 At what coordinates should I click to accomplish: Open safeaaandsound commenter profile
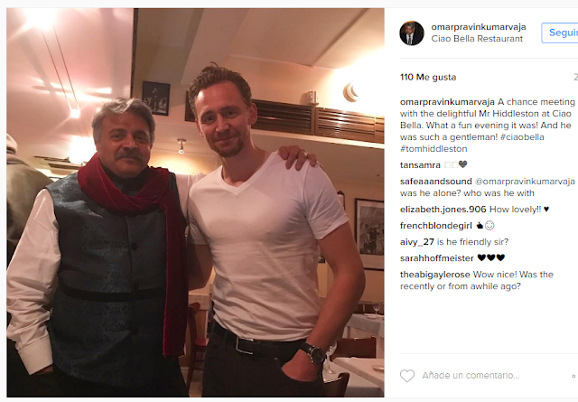click(x=435, y=182)
